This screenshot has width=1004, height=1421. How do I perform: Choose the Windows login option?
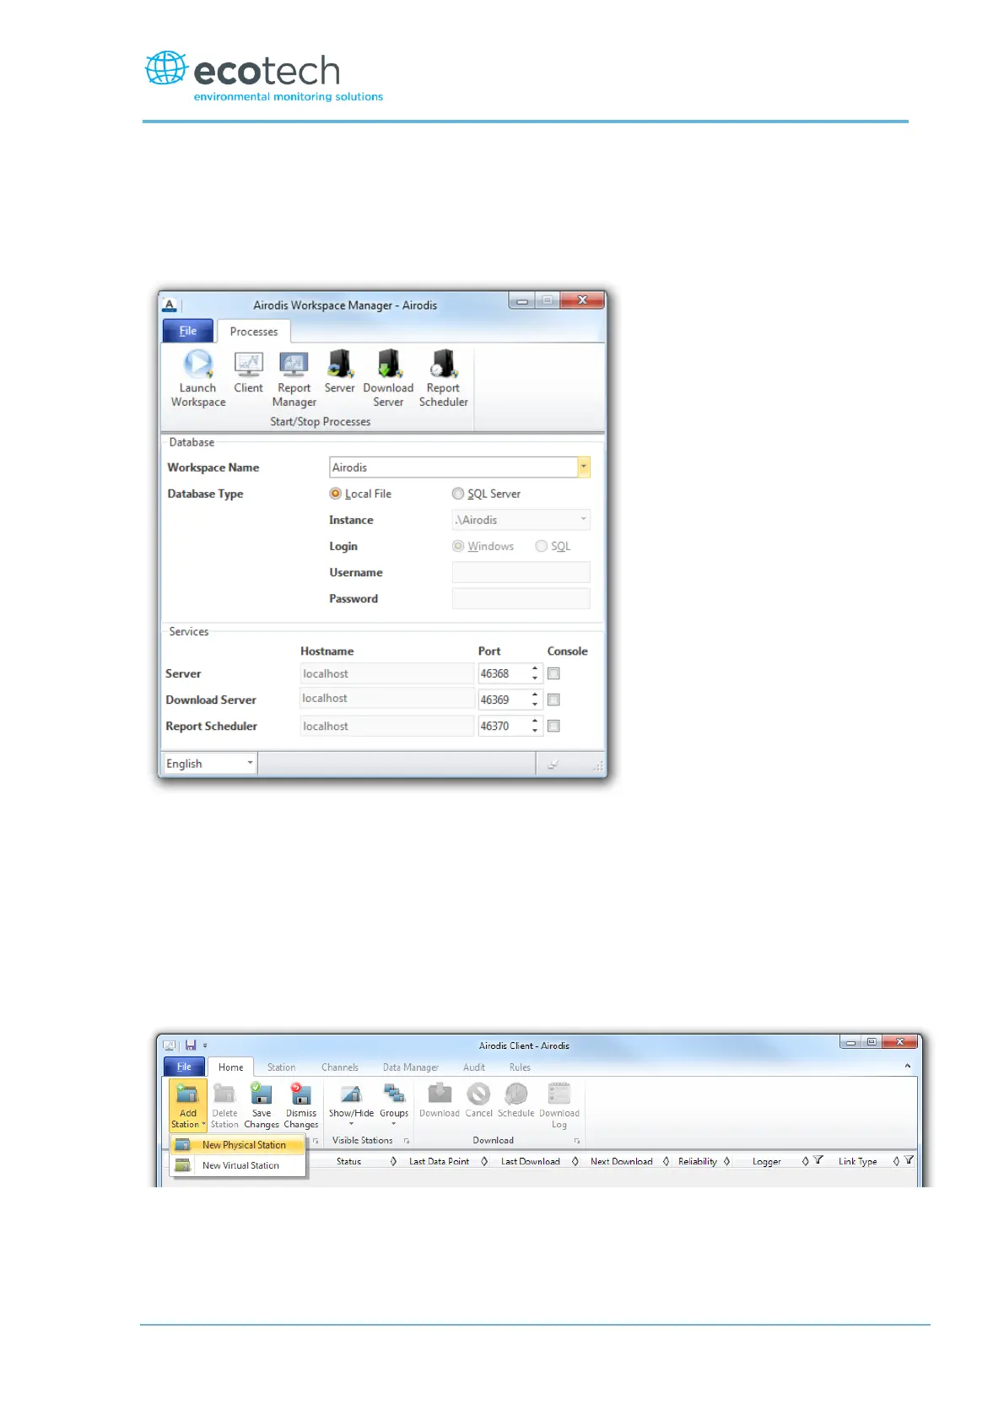tap(458, 546)
